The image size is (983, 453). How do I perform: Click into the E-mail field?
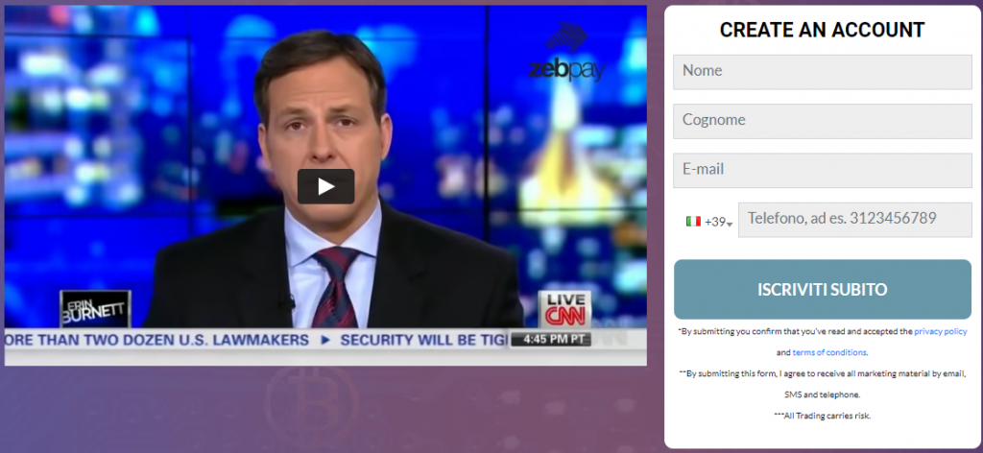click(823, 171)
